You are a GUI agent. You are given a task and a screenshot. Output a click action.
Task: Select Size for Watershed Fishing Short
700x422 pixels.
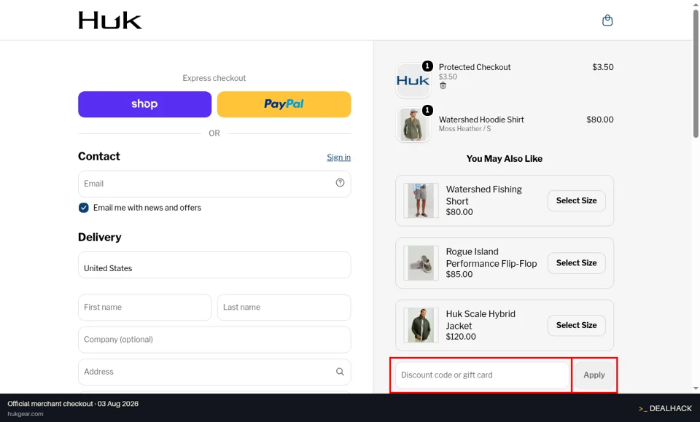pyautogui.click(x=576, y=200)
